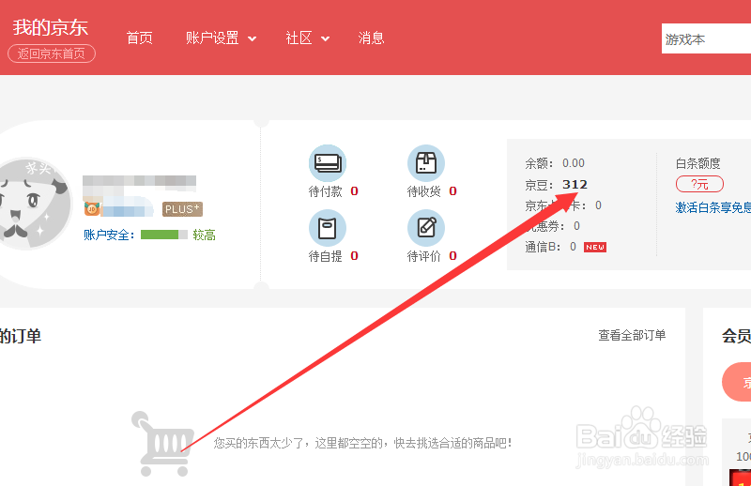Click the 待评价 label text

(x=424, y=256)
